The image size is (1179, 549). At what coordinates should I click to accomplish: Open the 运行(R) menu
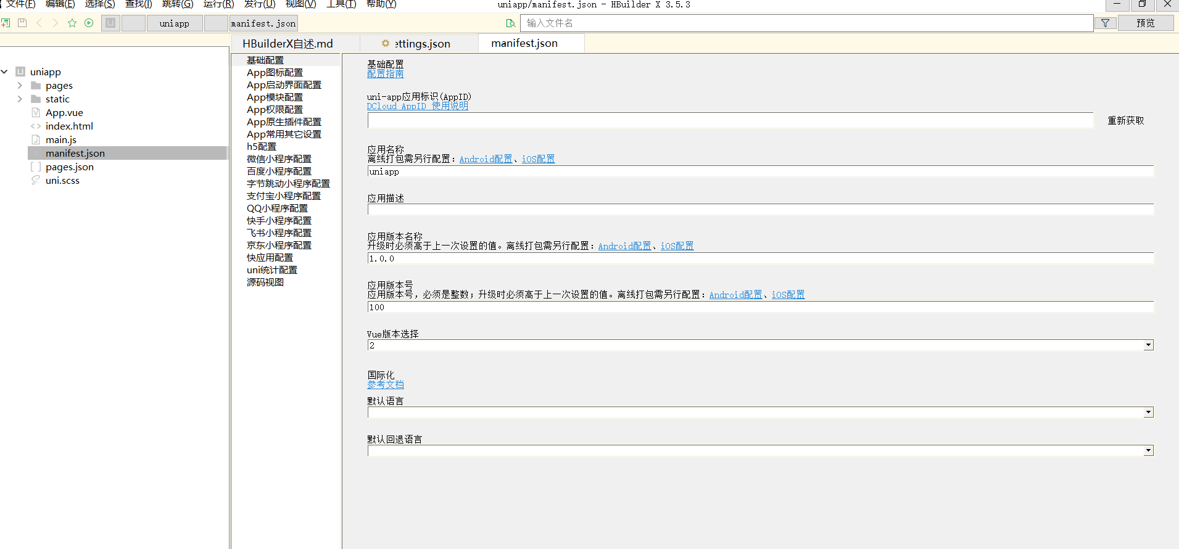point(218,4)
